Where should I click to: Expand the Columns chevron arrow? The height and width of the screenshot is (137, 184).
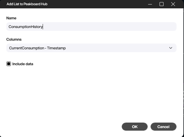171,48
